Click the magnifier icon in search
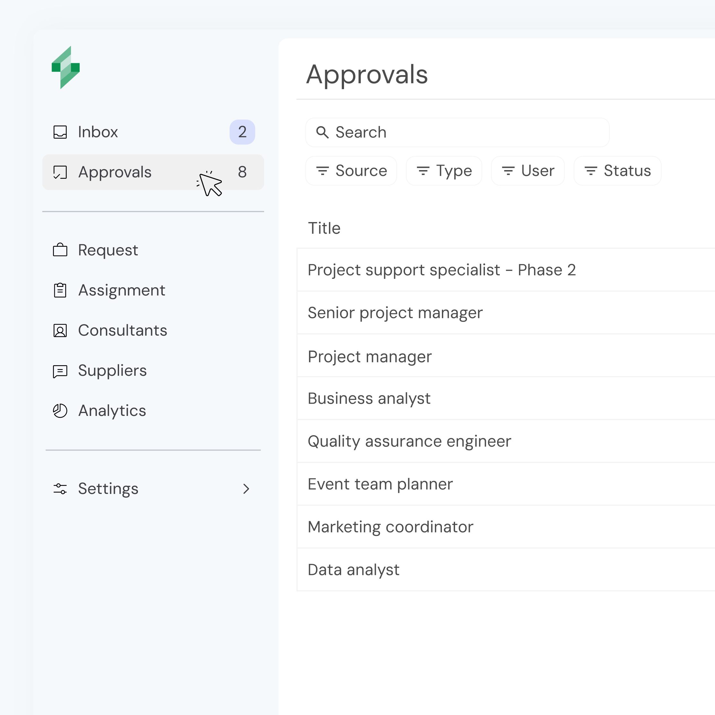This screenshot has width=715, height=715. pyautogui.click(x=322, y=132)
